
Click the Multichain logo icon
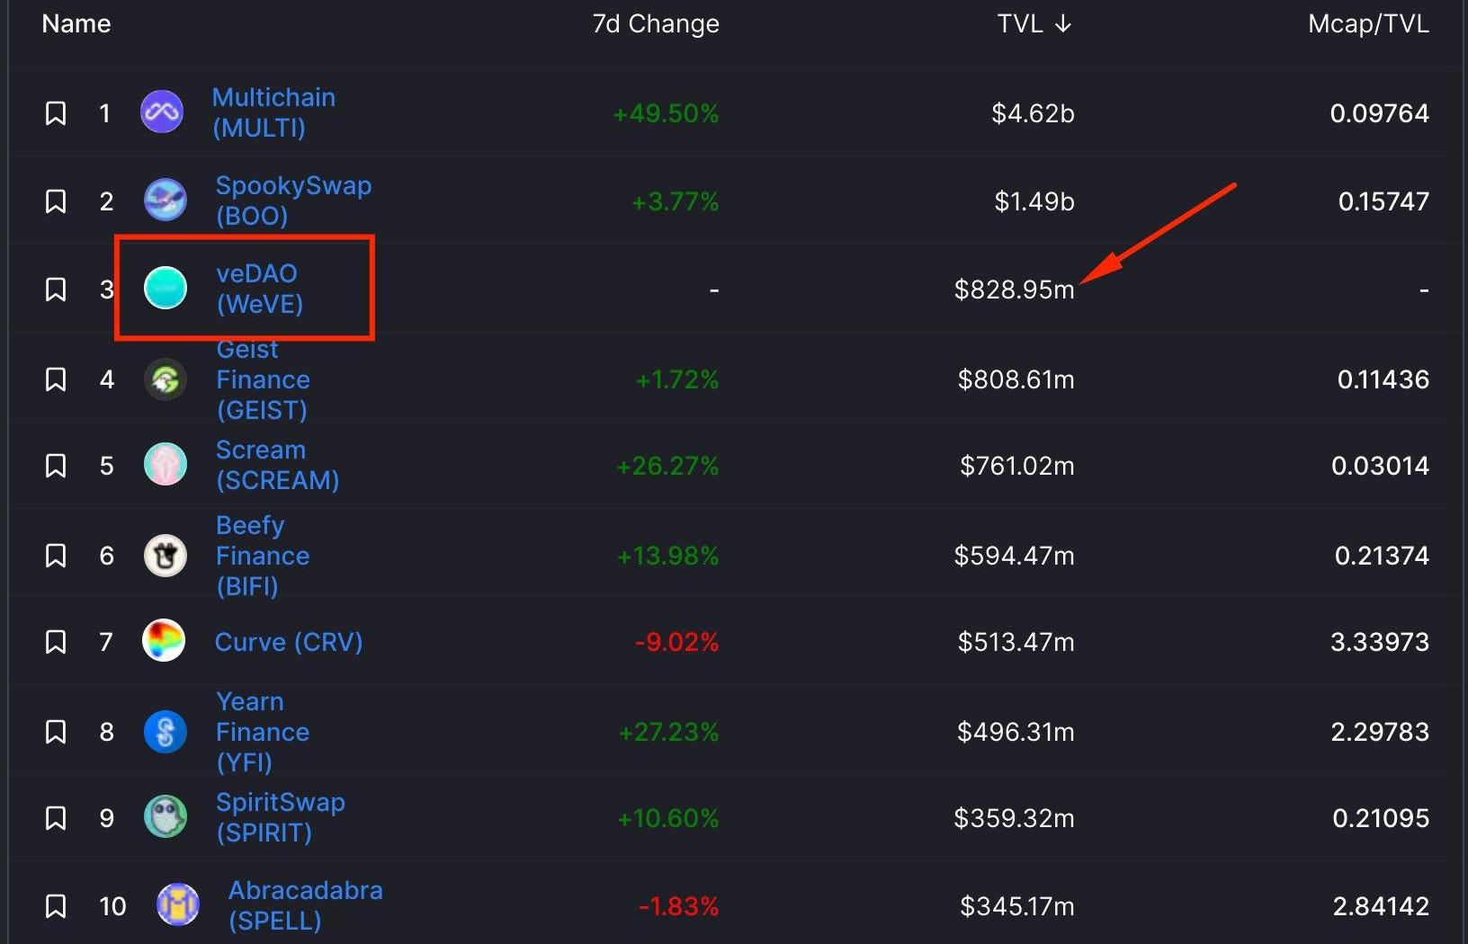[x=162, y=112]
